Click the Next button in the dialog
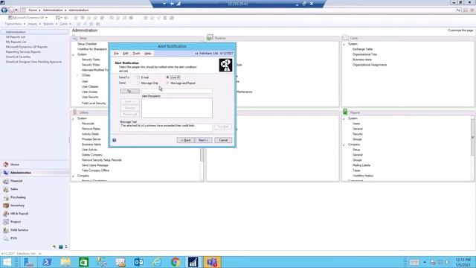This screenshot has width=476, height=268. pos(203,140)
